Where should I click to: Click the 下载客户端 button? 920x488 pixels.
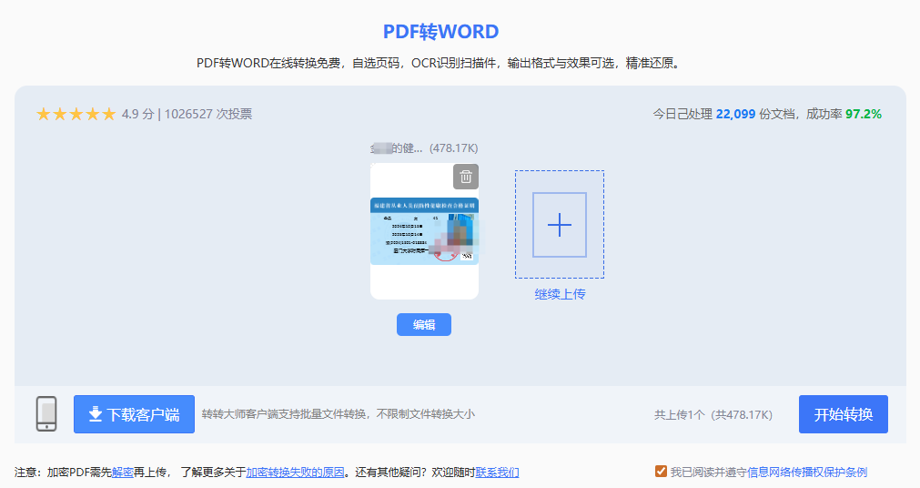pos(134,414)
